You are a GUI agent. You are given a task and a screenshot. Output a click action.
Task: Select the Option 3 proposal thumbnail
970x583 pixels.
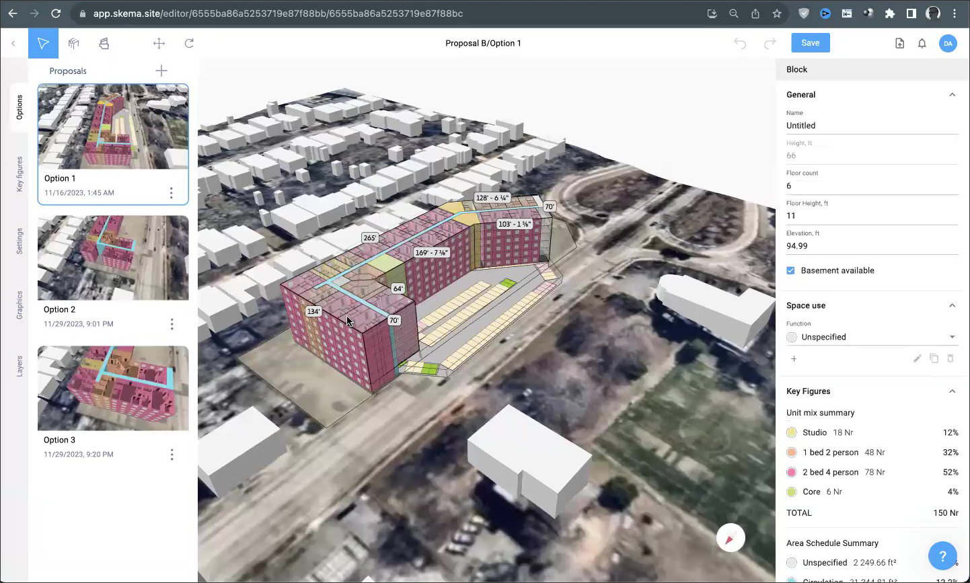113,388
